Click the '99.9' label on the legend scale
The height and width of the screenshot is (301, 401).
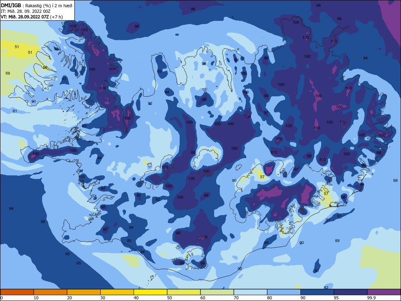tap(371, 298)
